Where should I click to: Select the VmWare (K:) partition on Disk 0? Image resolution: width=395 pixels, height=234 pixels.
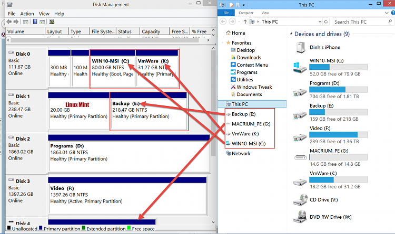coord(157,68)
